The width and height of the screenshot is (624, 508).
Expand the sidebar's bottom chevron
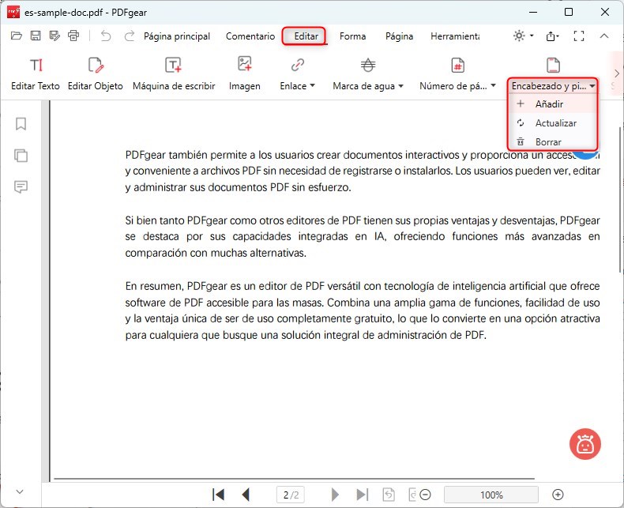pyautogui.click(x=20, y=491)
